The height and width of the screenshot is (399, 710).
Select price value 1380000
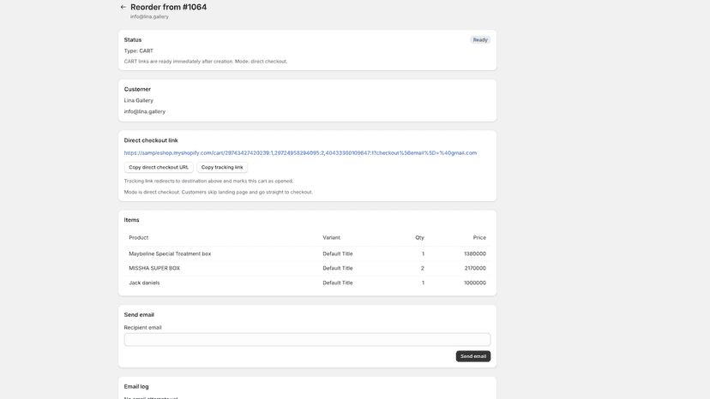(x=475, y=253)
